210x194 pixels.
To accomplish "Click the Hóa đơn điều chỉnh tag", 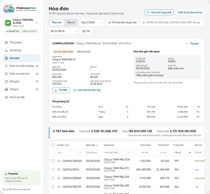I will [63, 52].
